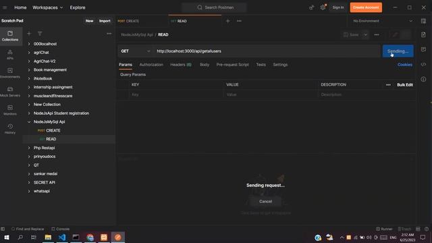
Task: Click the query params column options ellipsis
Action: (388, 85)
